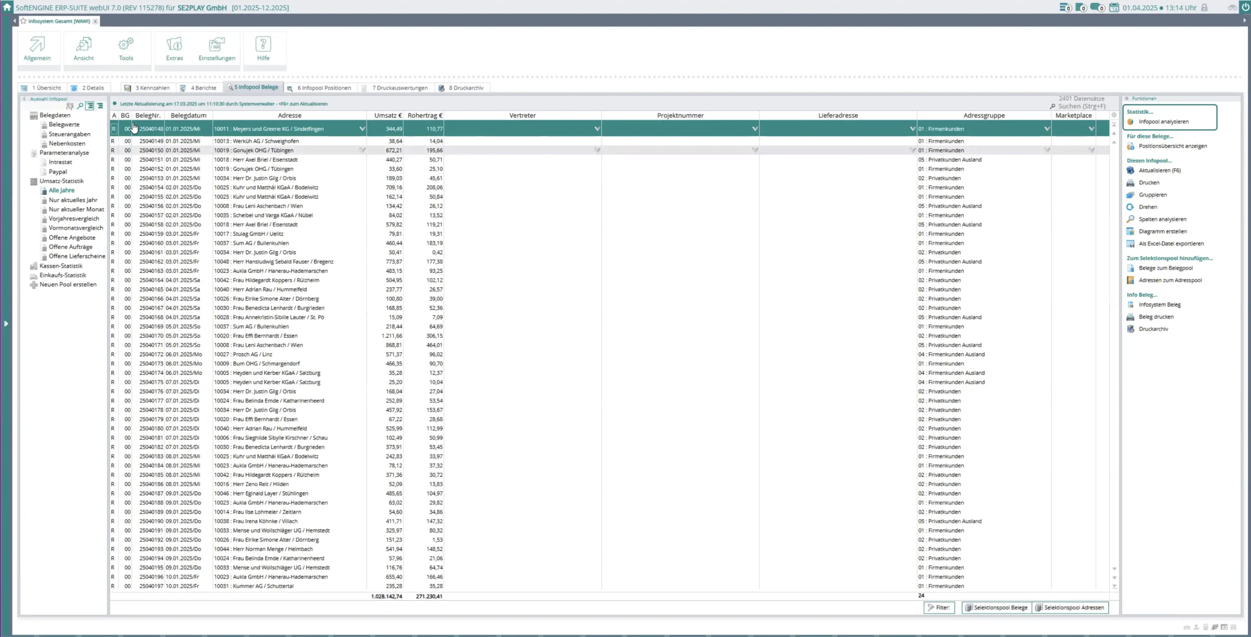Viewport: 1251px width, 637px height.
Task: Click Als Excel-Datei exportieren icon
Action: (x=1130, y=244)
